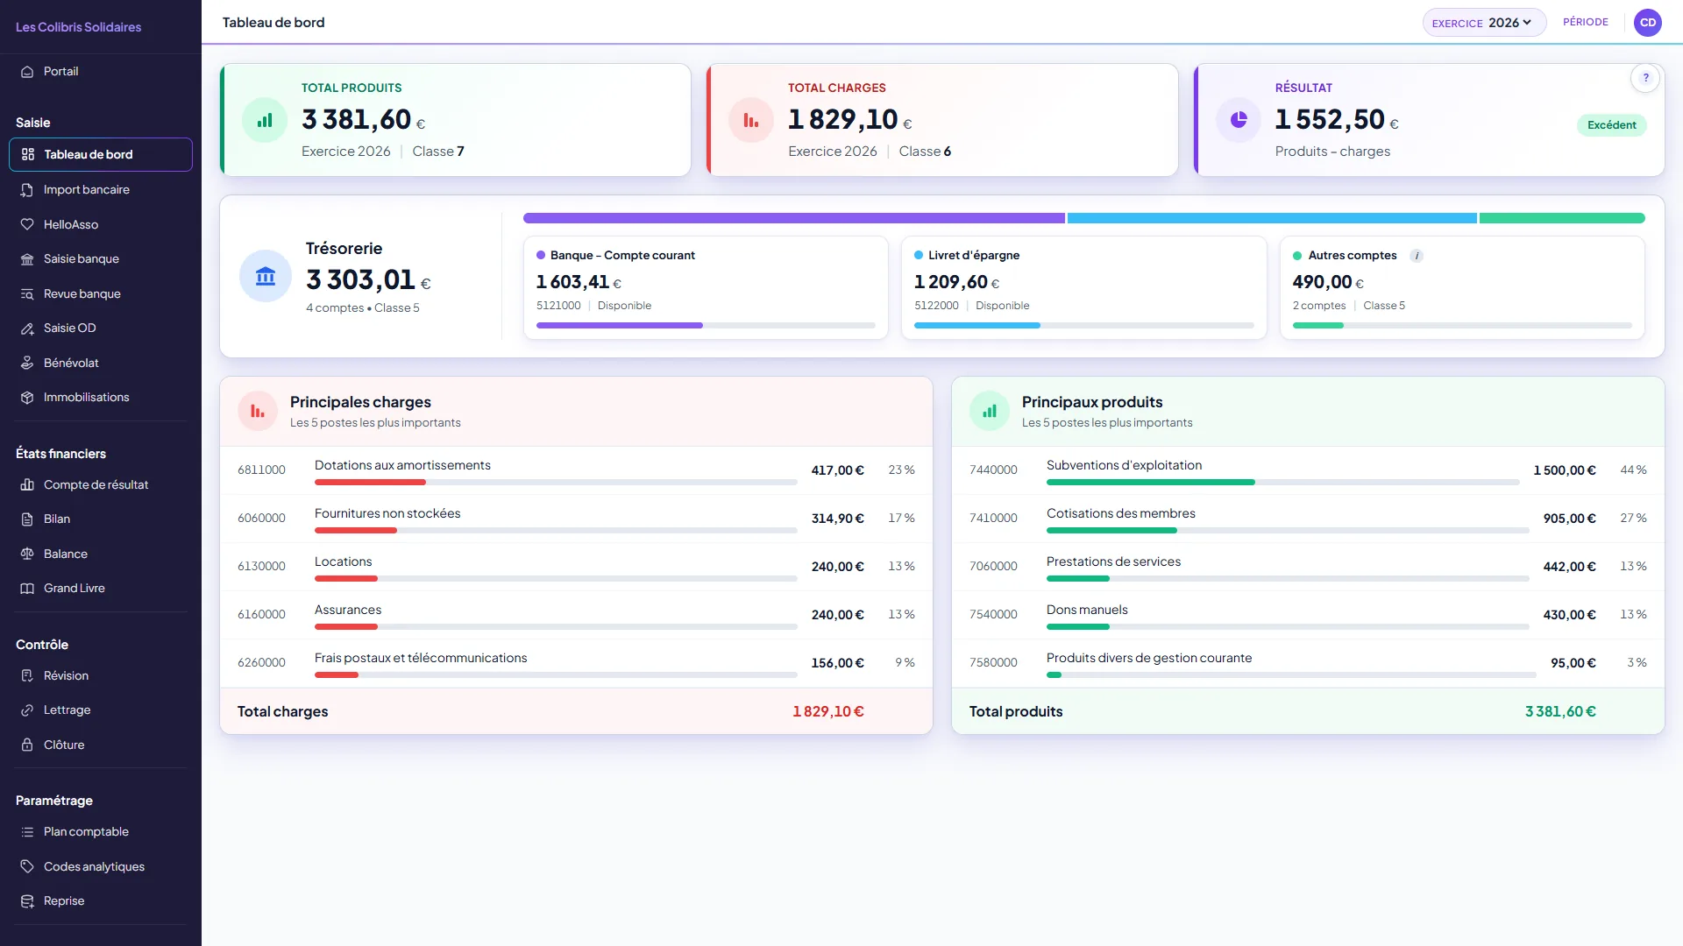
Task: Open the Autres comptes card
Action: [x=1462, y=287]
